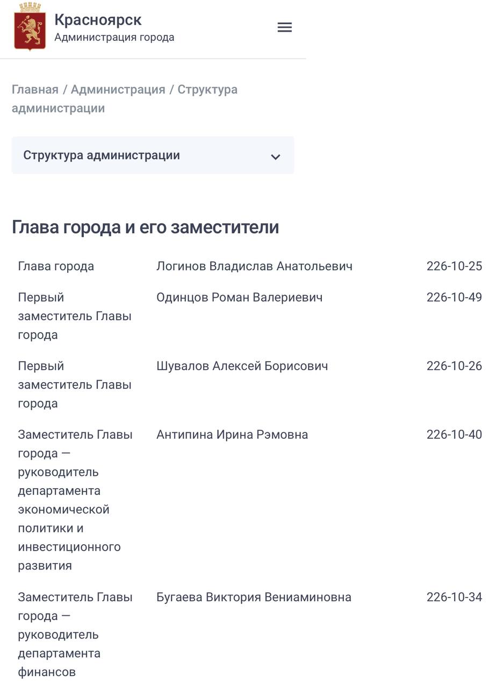Expand the Структура администрации dropdown

coord(153,156)
